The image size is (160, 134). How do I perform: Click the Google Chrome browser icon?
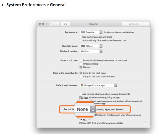pyautogui.click(x=82, y=85)
